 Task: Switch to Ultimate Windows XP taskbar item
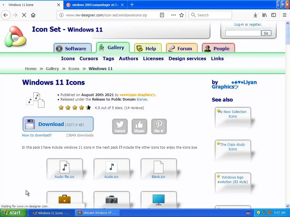click(97, 213)
